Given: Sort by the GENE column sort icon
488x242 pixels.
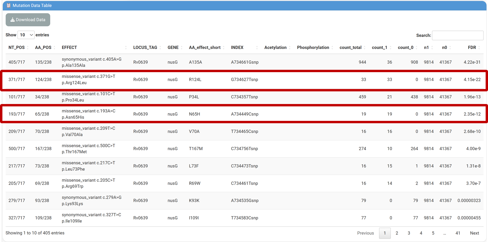Looking at the screenshot, I should coord(182,48).
